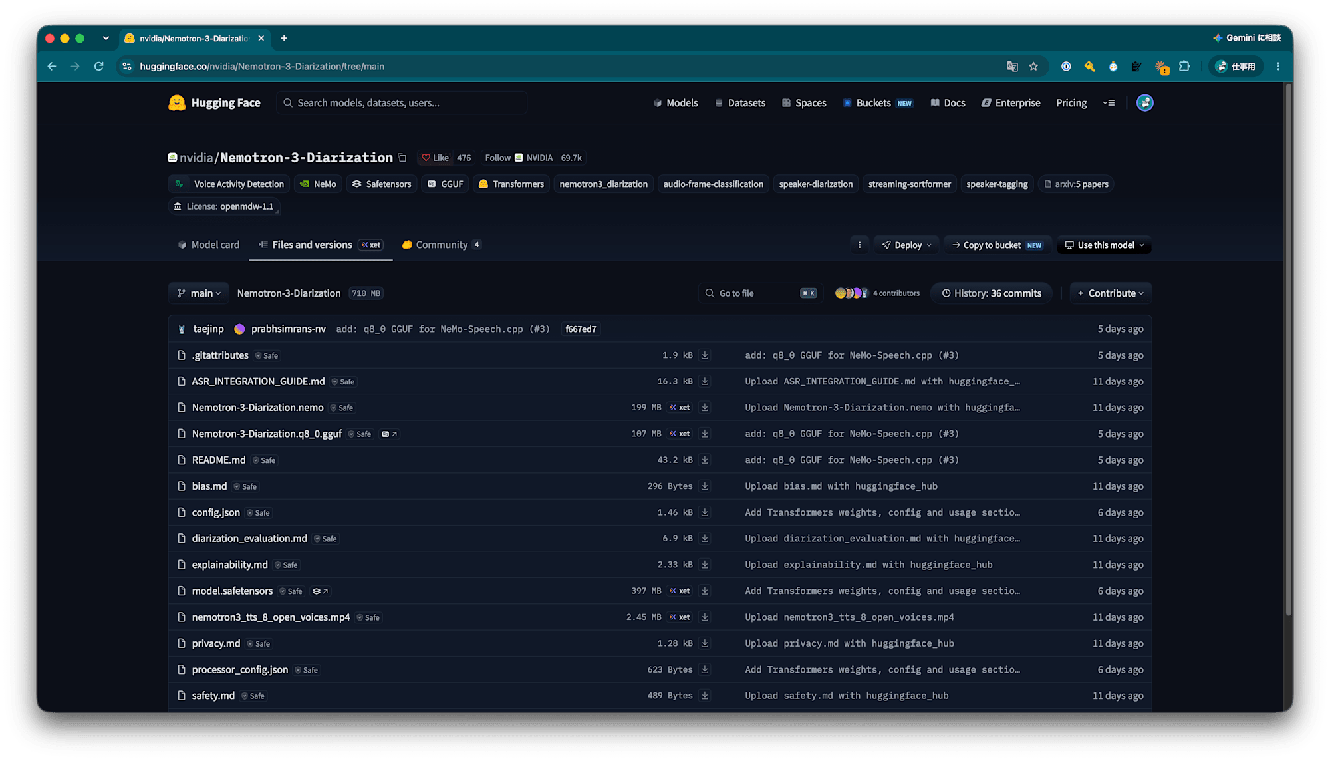View History: 36 commits
1330x761 pixels.
tap(992, 293)
